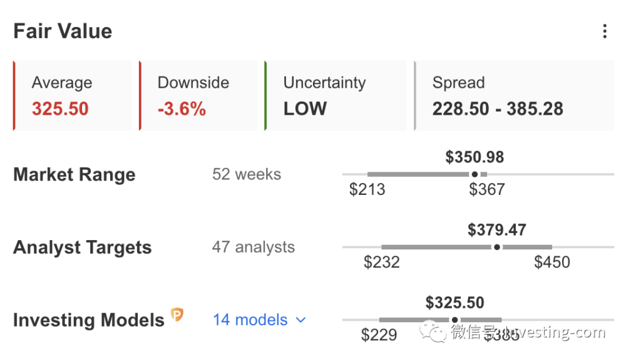Click the Fair Value heading
This screenshot has width=626, height=361.
point(63,31)
